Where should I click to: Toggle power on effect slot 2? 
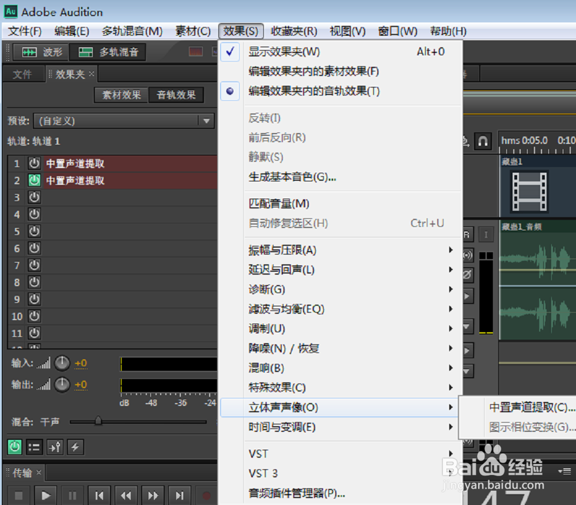pyautogui.click(x=34, y=180)
